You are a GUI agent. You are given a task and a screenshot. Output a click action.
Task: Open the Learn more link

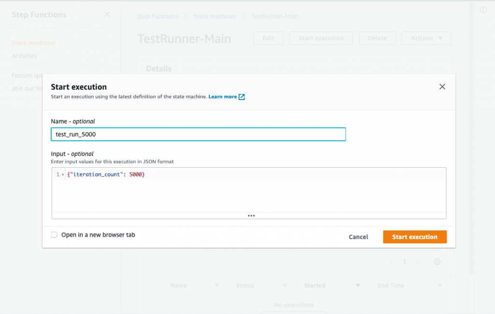point(223,97)
